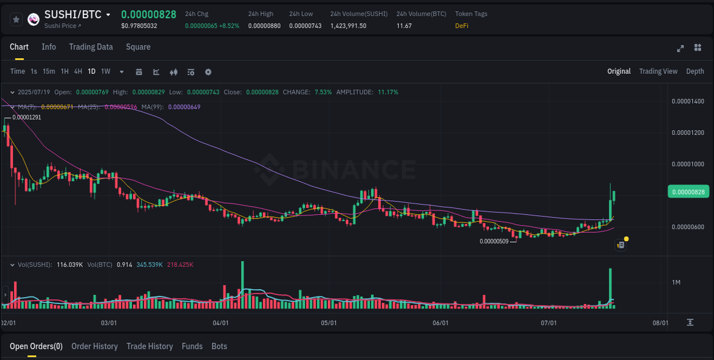Open the date range calendar icon

139,72
